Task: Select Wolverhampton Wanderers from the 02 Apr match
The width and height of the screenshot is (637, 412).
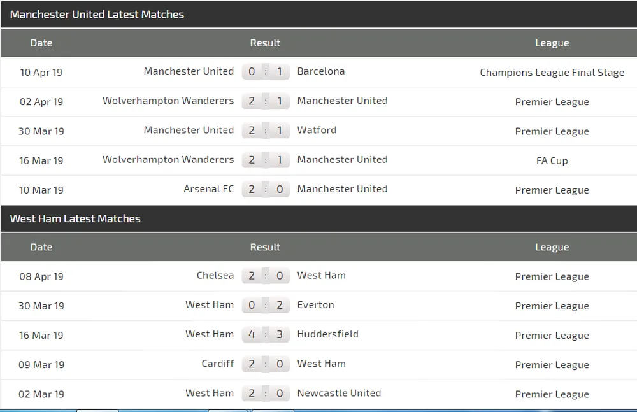Action: (x=168, y=101)
